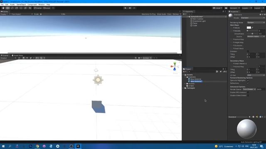The image size is (266, 149).
Task: Toggle the Reflections checkbox
Action: [248, 83]
